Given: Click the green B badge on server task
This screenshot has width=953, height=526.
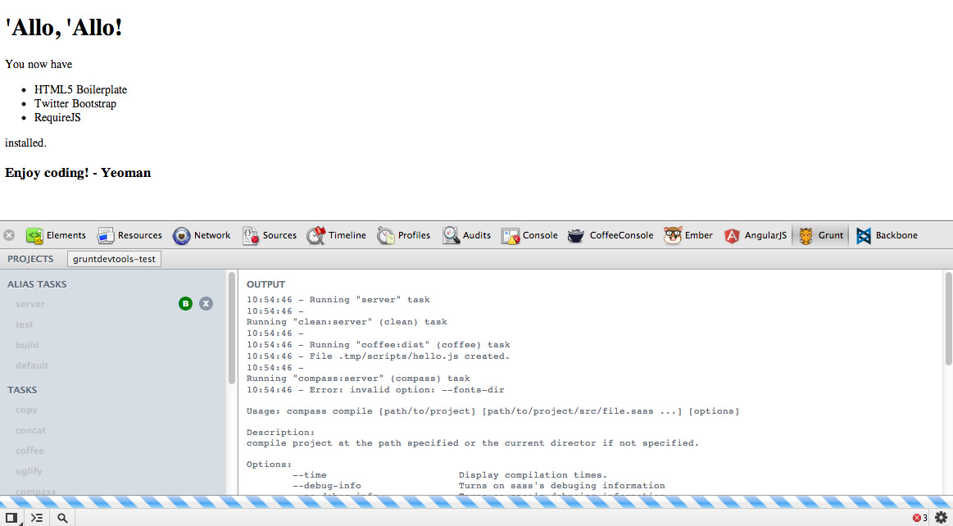Looking at the screenshot, I should [x=186, y=304].
